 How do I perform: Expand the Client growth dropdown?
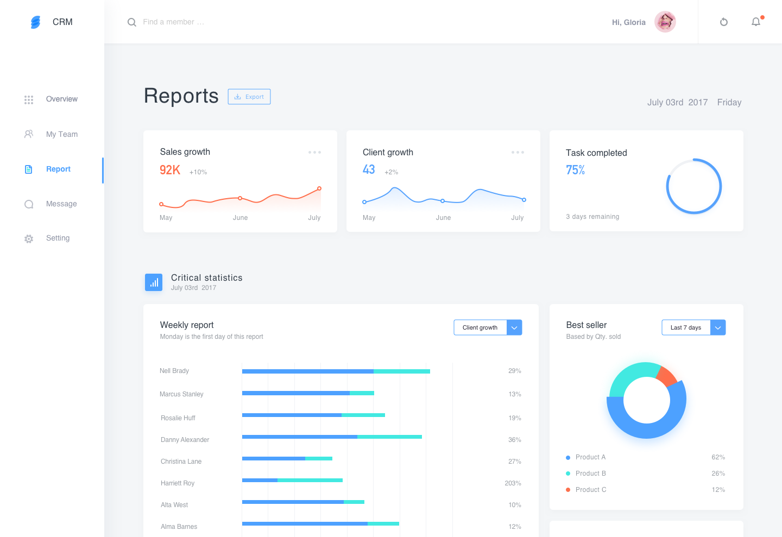coord(514,327)
